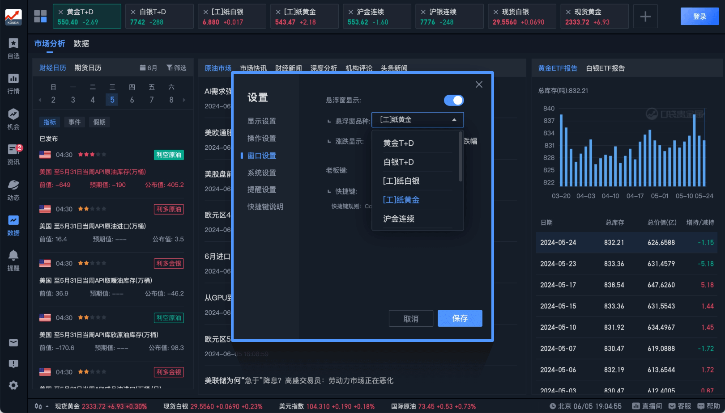The width and height of the screenshot is (725, 413).
Task: Select 白银T+D in the dropdown list
Action: pyautogui.click(x=398, y=162)
